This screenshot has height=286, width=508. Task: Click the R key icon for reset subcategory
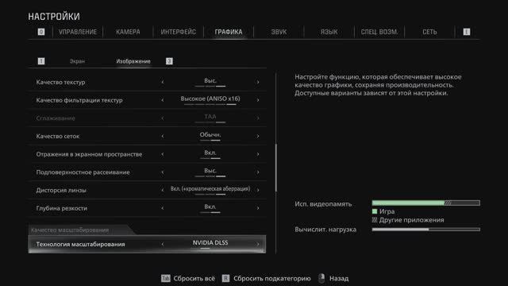coord(225,278)
